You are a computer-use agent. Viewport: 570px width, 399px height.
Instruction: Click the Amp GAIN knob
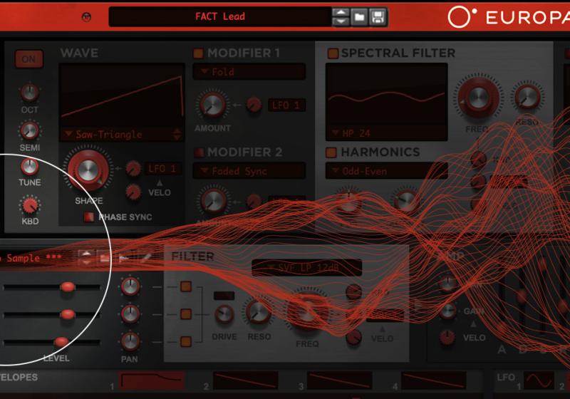point(448,311)
